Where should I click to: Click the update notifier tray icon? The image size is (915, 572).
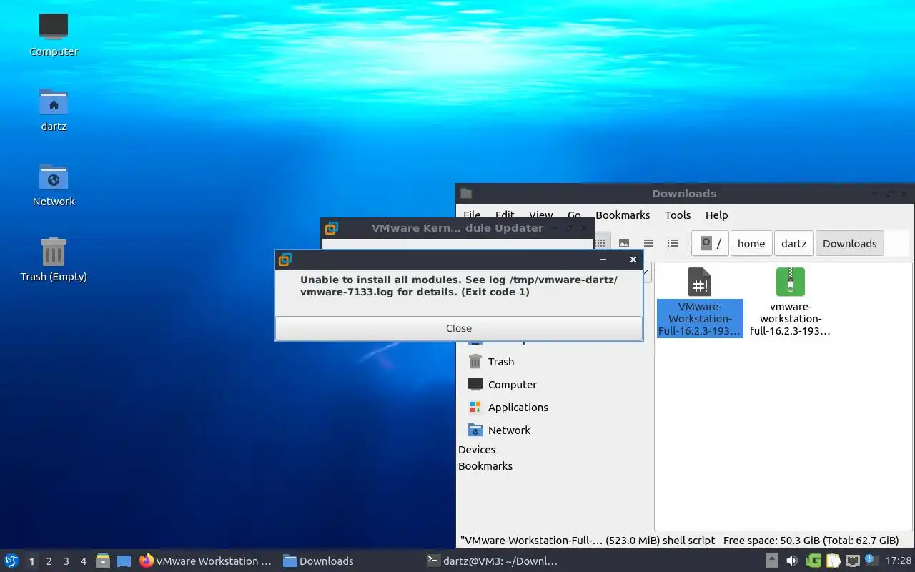pos(870,560)
